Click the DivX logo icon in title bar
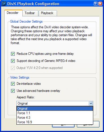Screen dimensions: 104x132 click(4, 4)
